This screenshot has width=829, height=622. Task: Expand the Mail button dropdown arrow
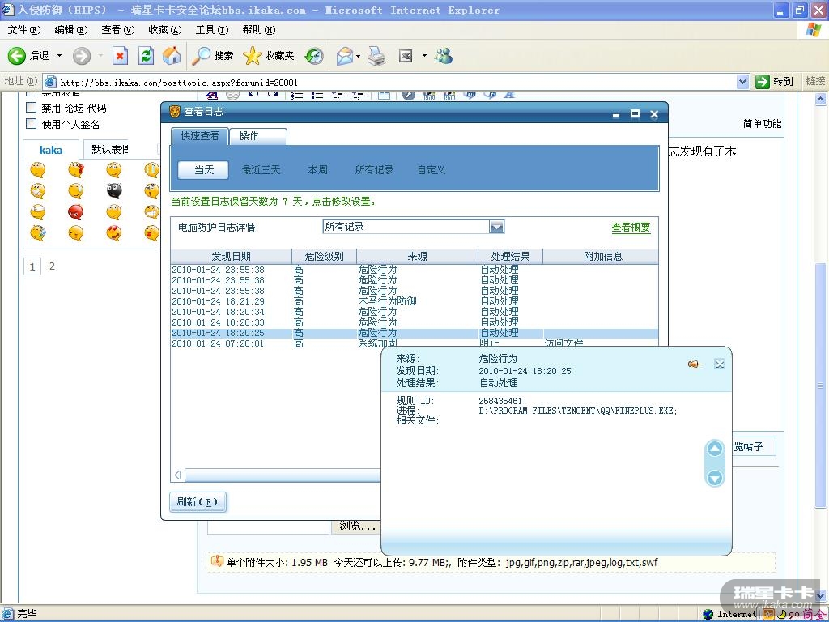[x=358, y=56]
